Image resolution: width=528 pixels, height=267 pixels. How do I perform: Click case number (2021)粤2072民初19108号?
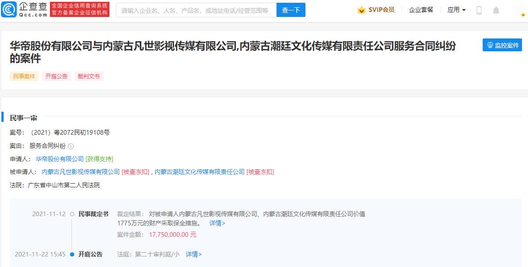click(70, 133)
